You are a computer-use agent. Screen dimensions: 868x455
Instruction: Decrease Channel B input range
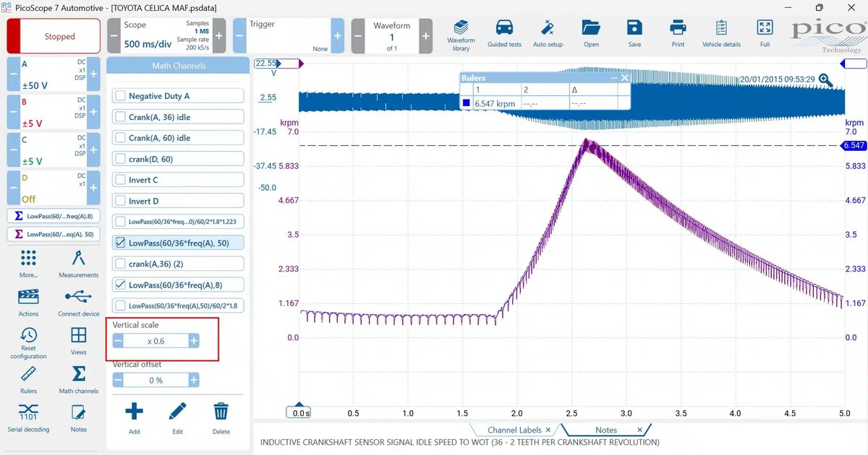tap(13, 111)
